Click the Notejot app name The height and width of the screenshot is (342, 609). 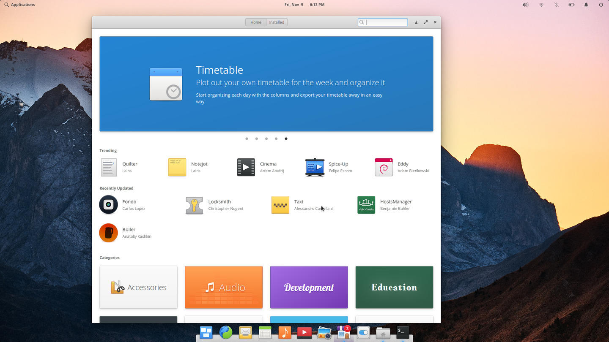199,164
